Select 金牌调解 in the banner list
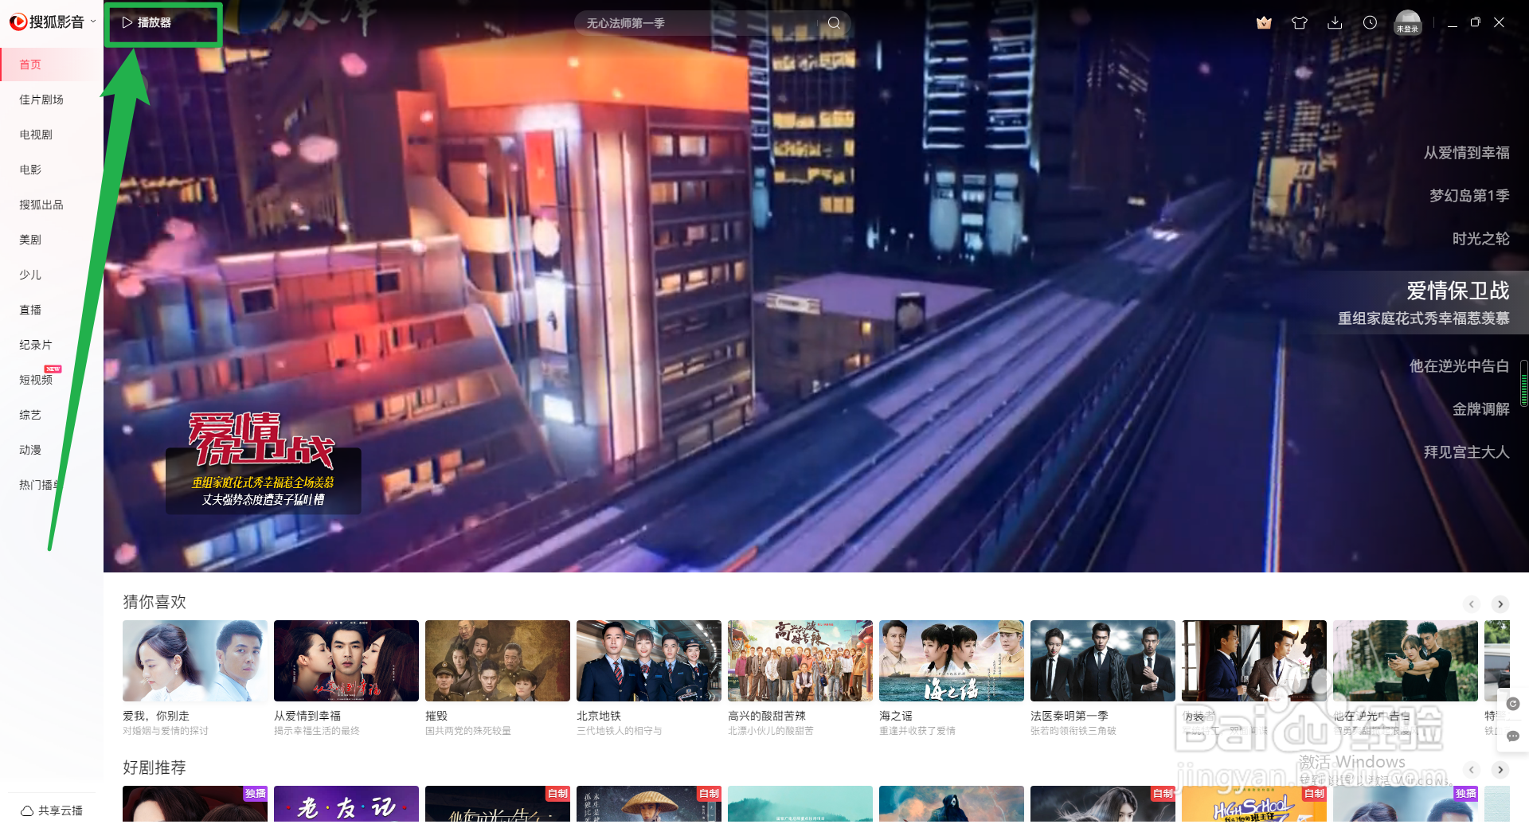The image size is (1529, 828). (x=1480, y=409)
